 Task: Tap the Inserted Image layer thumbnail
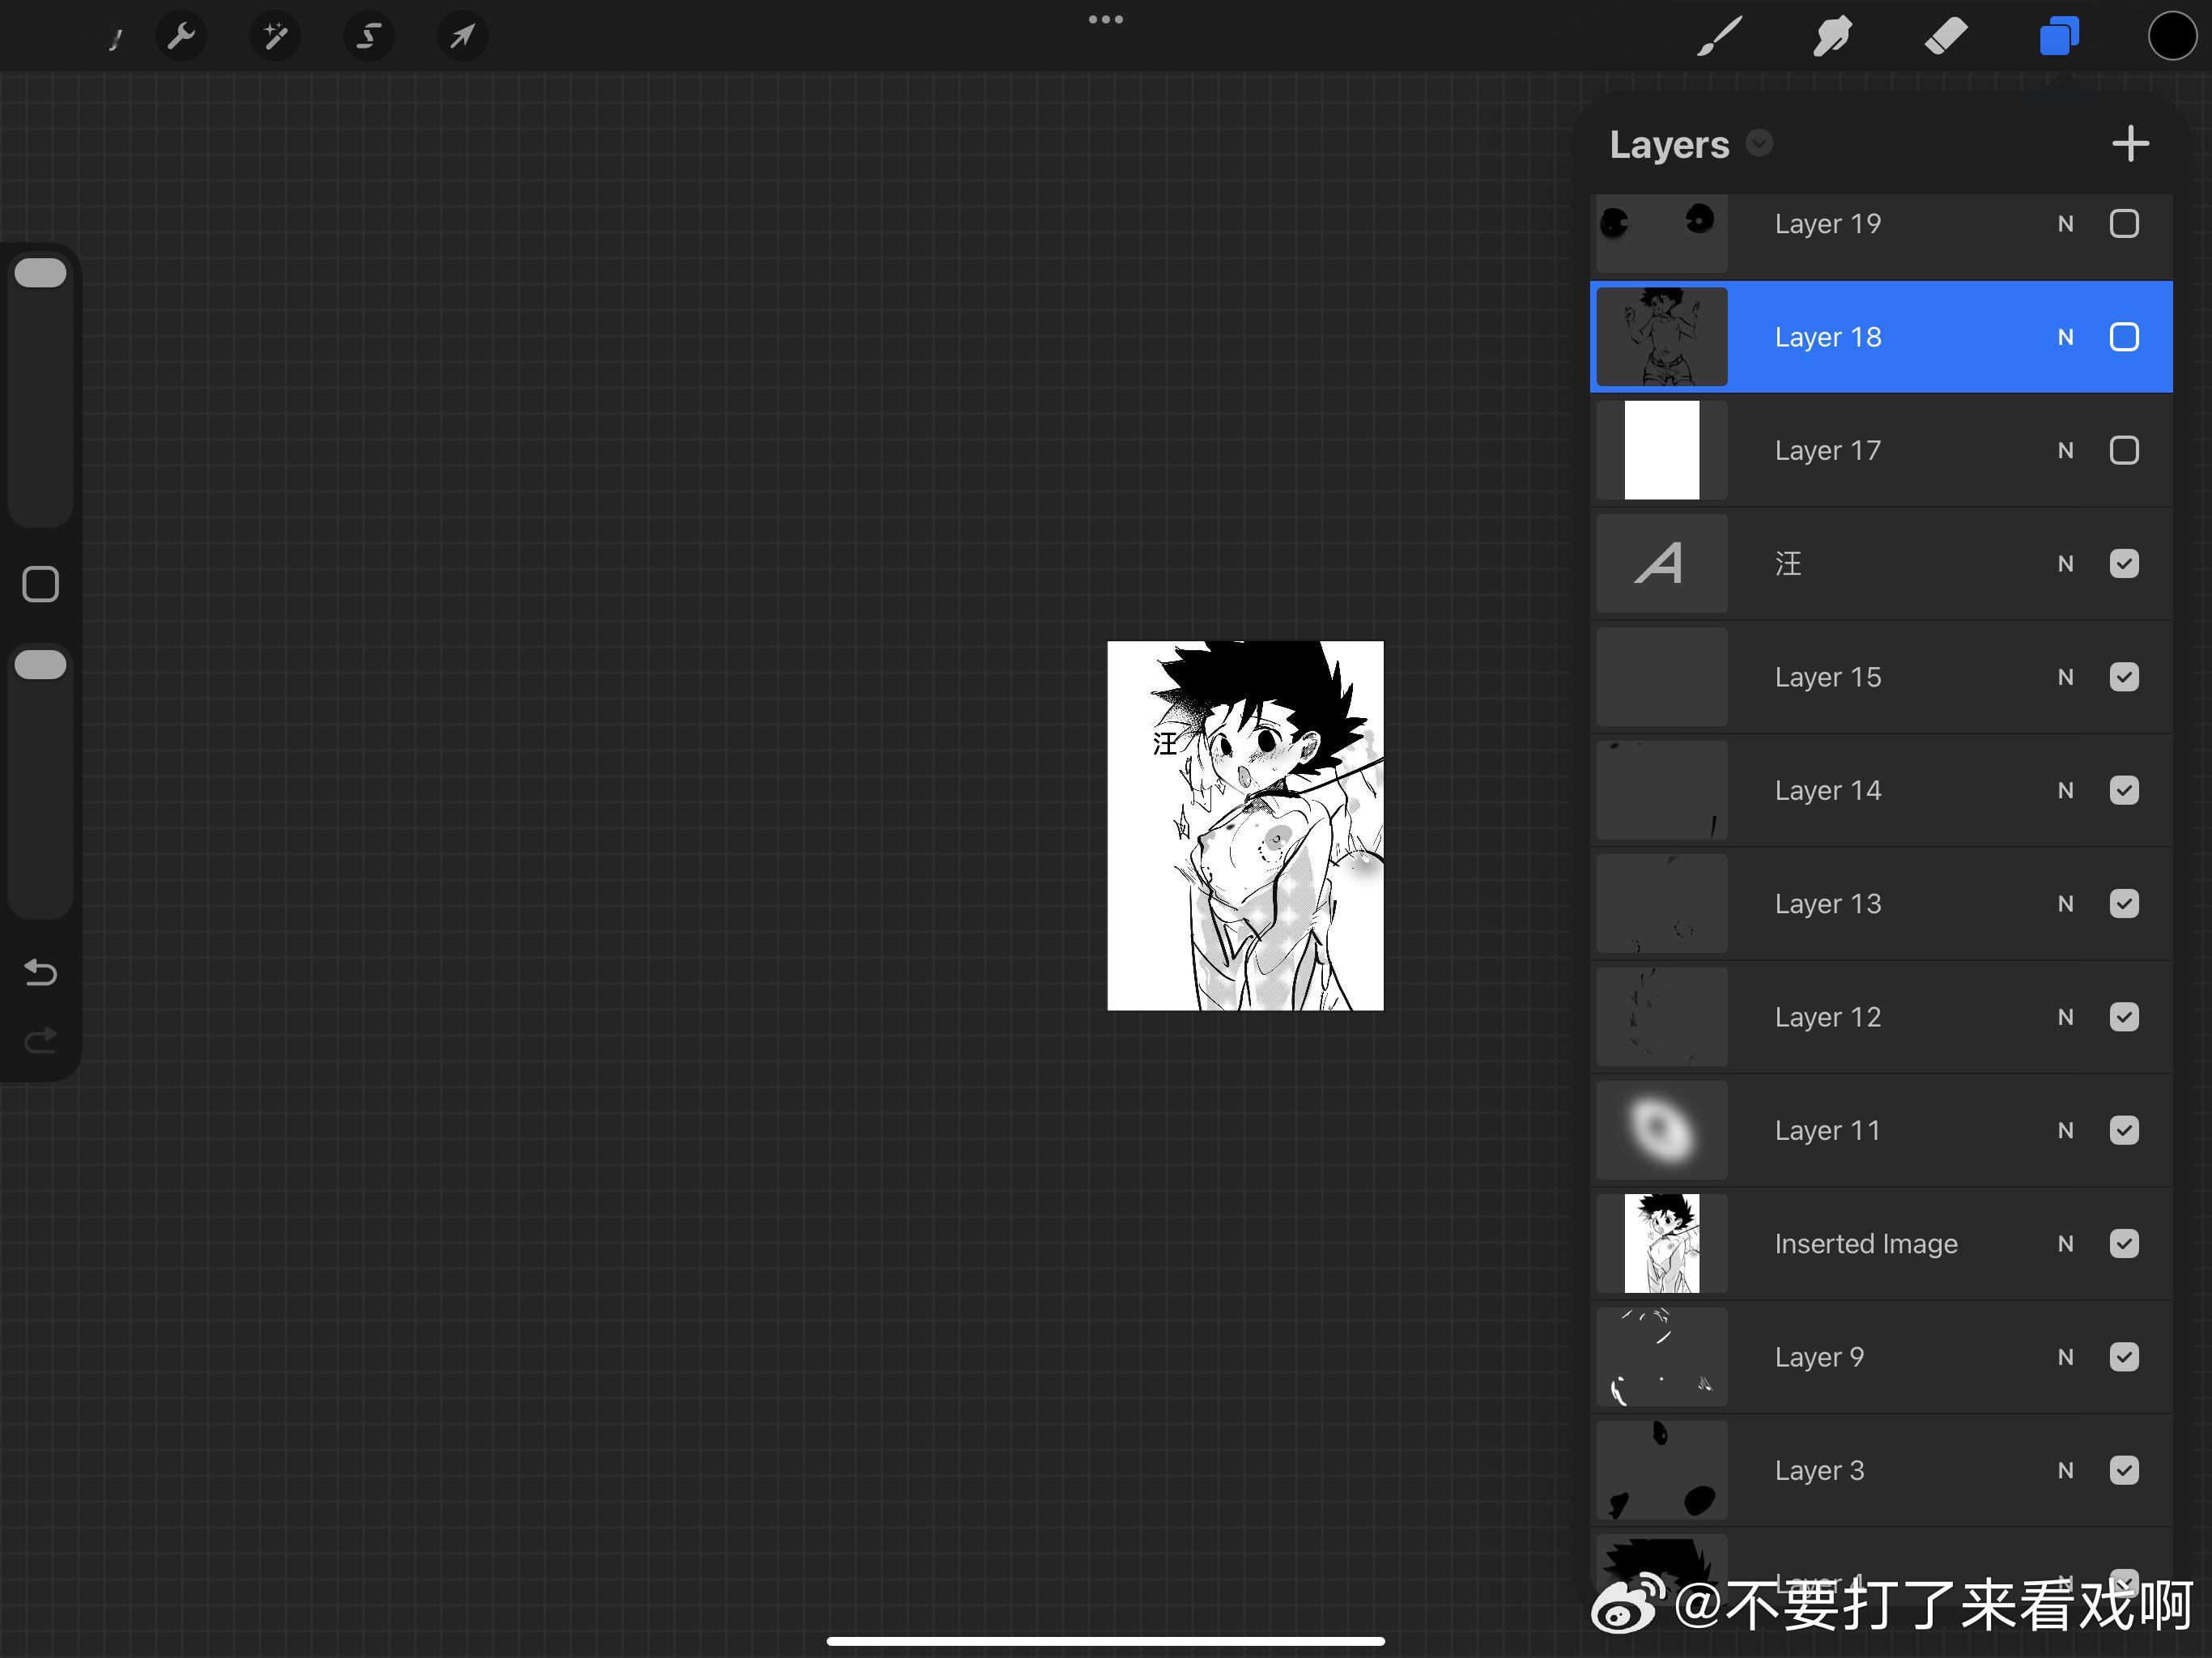1661,1244
